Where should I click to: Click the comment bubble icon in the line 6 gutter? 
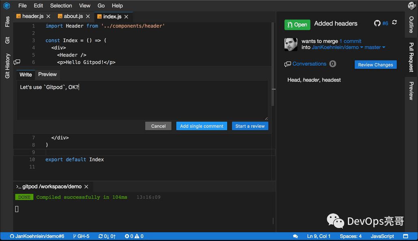click(17, 62)
